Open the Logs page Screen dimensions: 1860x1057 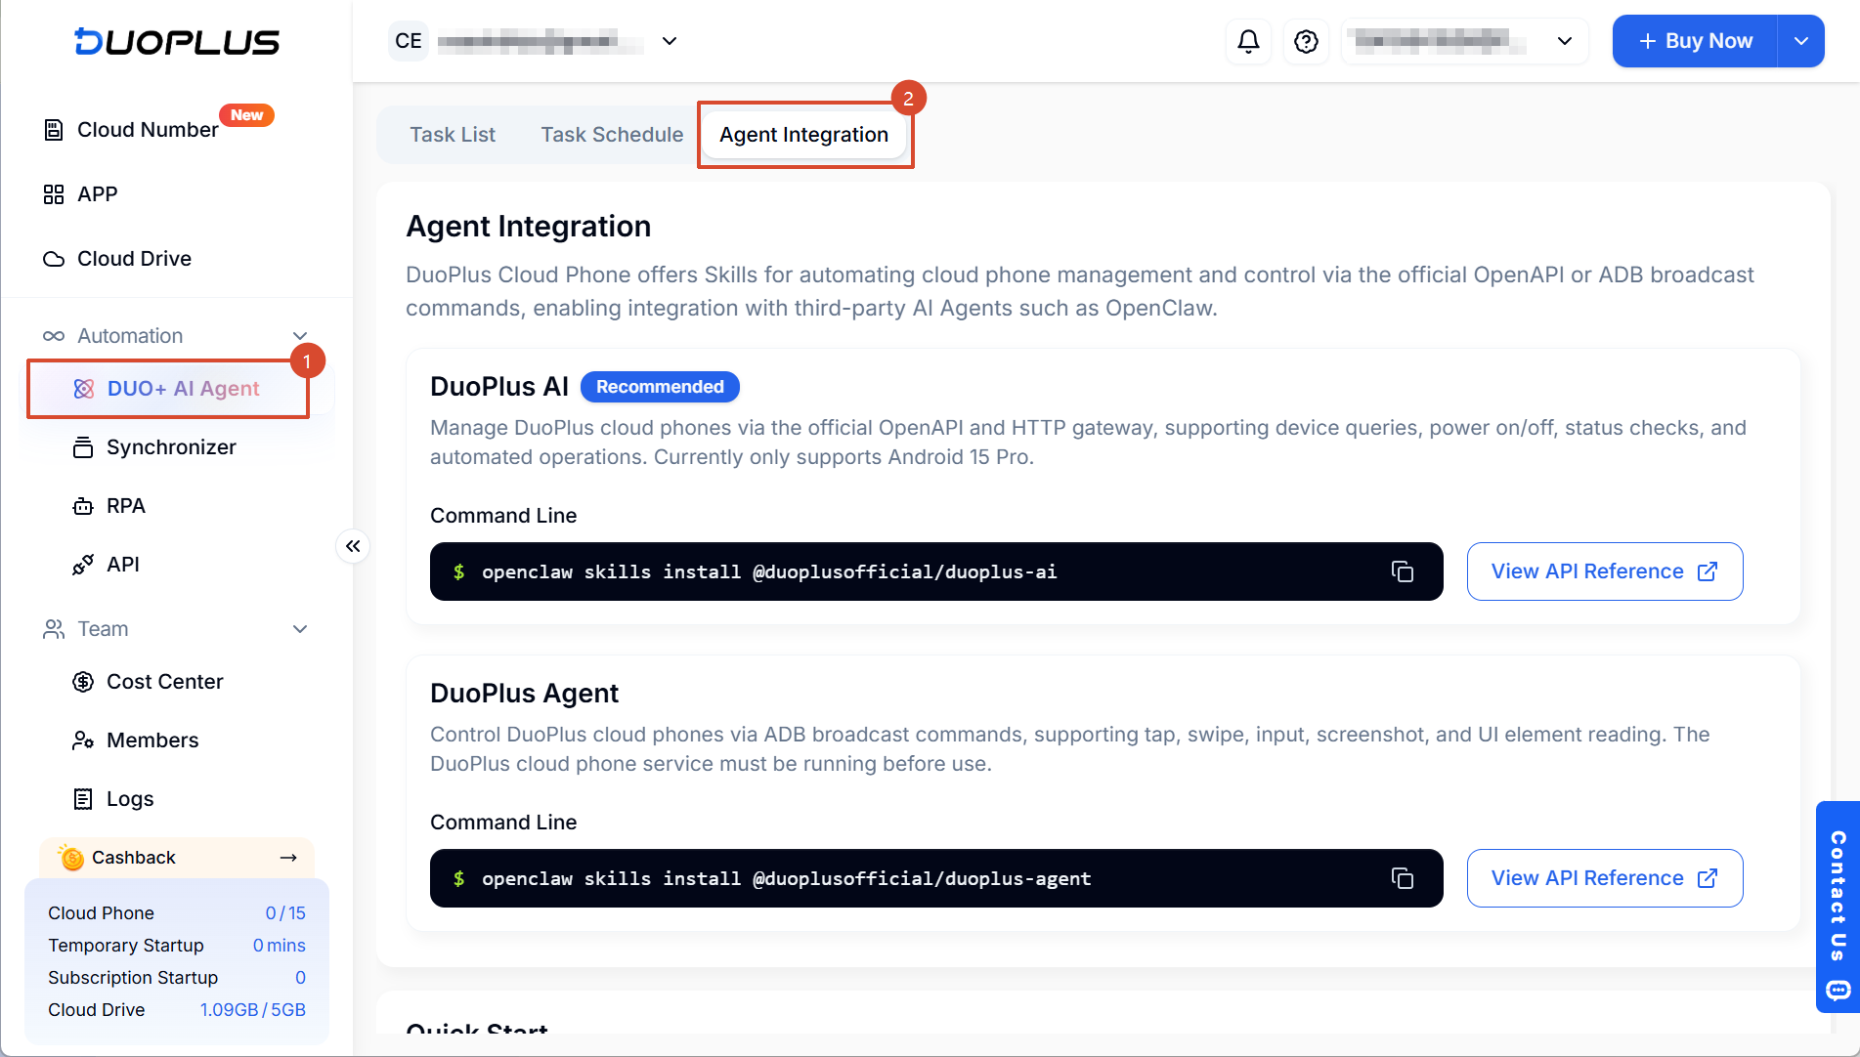[x=130, y=799]
